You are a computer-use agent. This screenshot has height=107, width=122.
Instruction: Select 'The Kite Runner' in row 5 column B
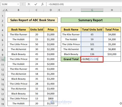click(19, 34)
